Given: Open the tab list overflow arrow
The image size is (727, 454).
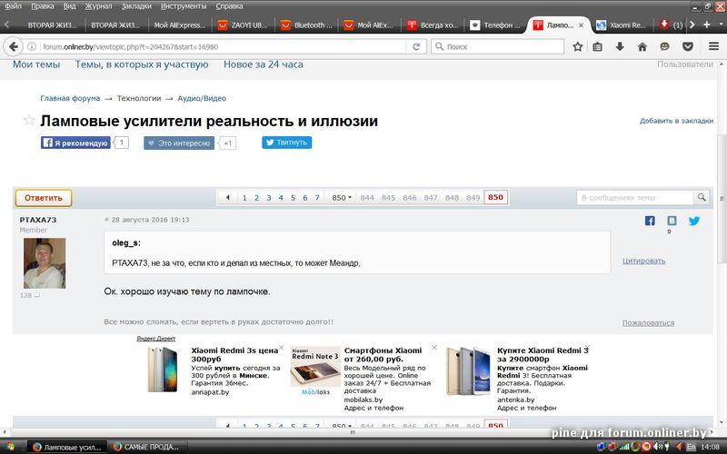Looking at the screenshot, I should tap(692, 25).
